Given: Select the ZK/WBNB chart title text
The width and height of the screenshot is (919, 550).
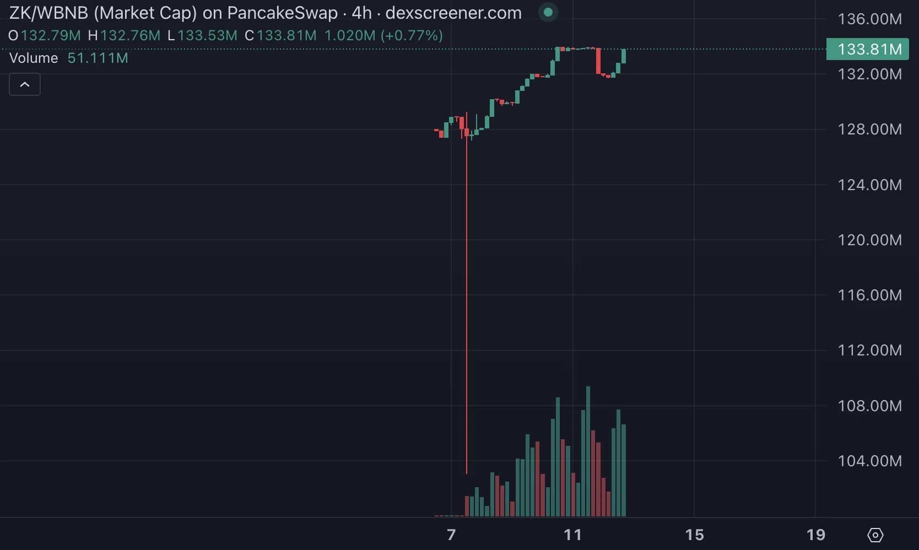Looking at the screenshot, I should coord(266,13).
